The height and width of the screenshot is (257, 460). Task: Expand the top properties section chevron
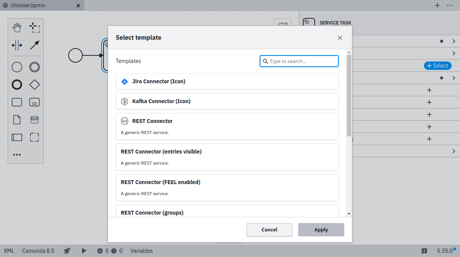[453, 41]
